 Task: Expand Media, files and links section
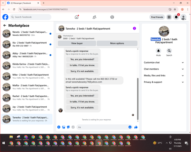pyautogui.click(x=164, y=76)
